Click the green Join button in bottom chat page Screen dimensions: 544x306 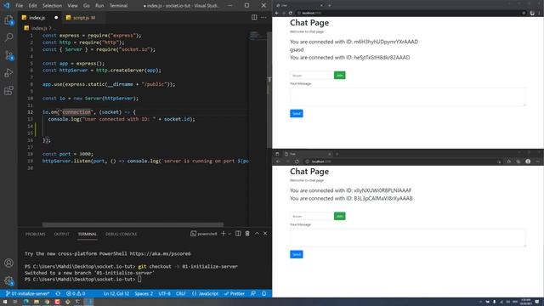click(340, 216)
